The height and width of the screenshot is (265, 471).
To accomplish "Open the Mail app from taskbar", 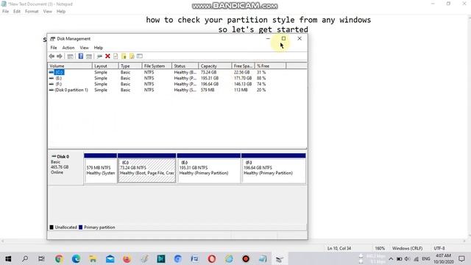I will point(110,258).
